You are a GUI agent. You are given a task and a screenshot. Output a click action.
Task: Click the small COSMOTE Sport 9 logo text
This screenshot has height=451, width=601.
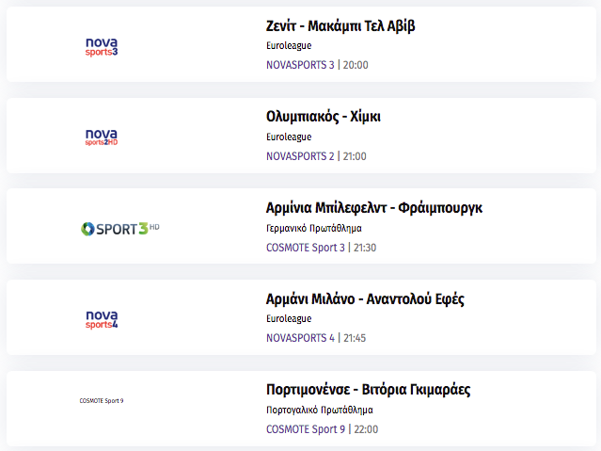tap(102, 401)
